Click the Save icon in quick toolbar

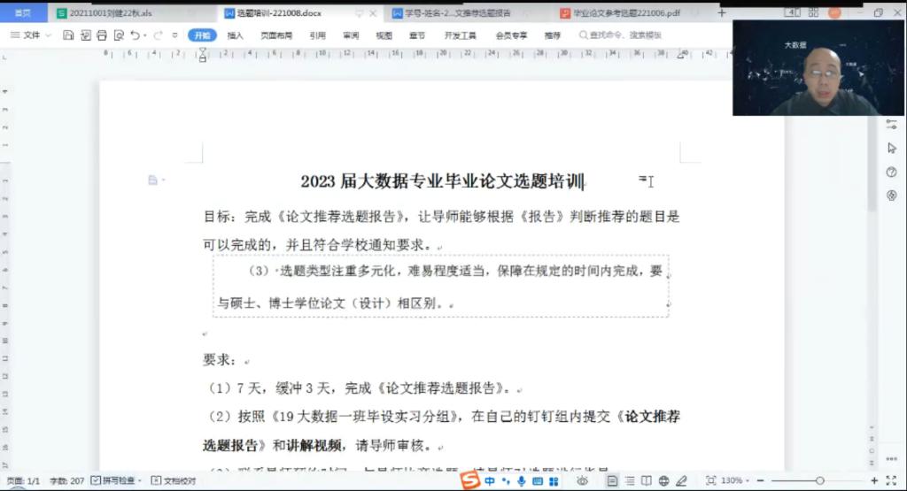point(68,35)
